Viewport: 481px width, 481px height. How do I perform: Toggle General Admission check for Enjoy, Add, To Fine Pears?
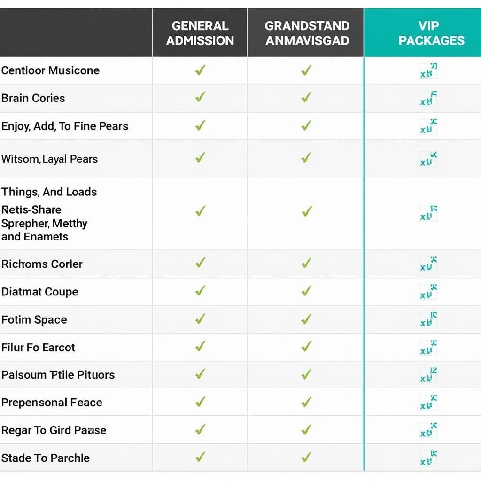200,126
